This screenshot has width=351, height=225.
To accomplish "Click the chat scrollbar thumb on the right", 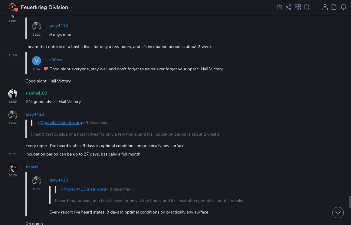I will pos(349,201).
